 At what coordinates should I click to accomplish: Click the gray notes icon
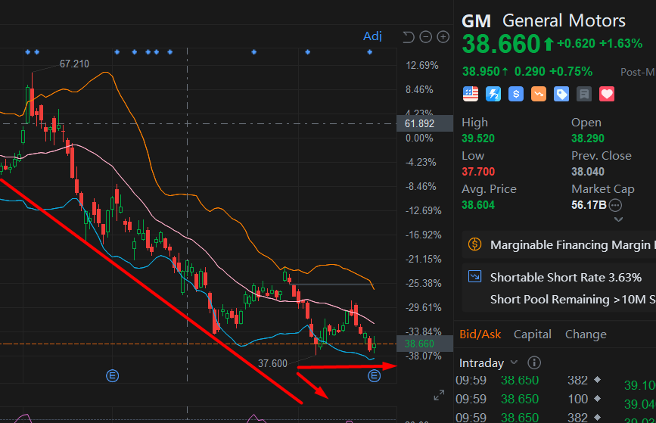click(x=584, y=94)
